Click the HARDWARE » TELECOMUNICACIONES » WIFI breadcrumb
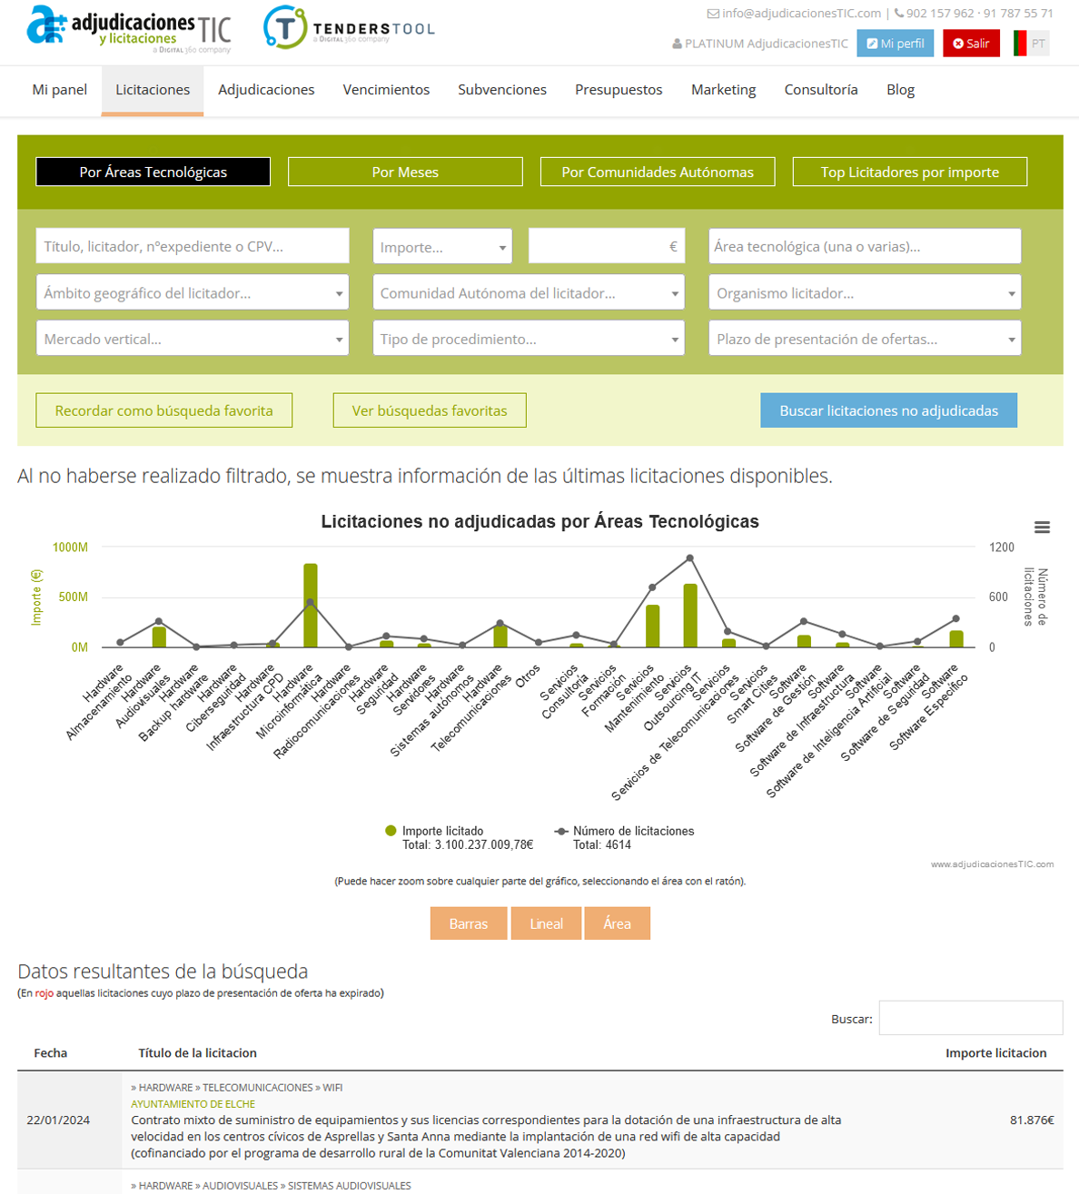This screenshot has width=1079, height=1194. coord(236,1088)
